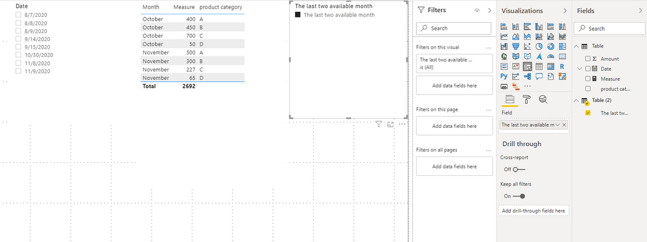647x242 pixels.
Task: Remove the field from Field well
Action: pos(564,125)
